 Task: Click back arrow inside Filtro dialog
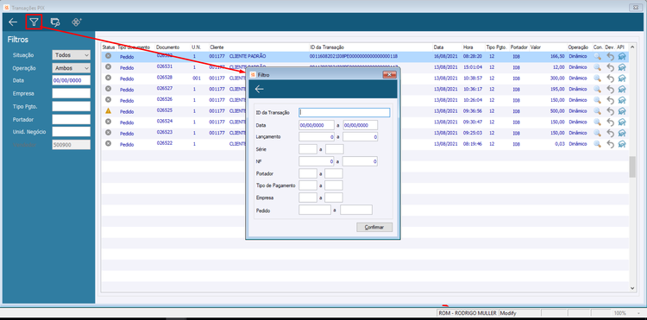pyautogui.click(x=259, y=89)
